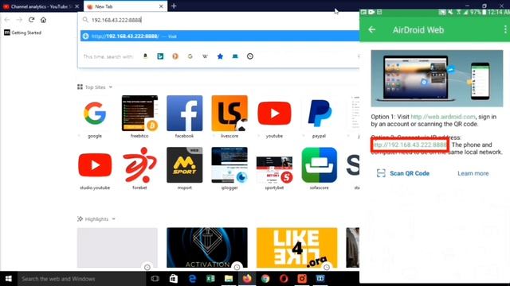Click the browser back arrow

pyautogui.click(x=7, y=20)
